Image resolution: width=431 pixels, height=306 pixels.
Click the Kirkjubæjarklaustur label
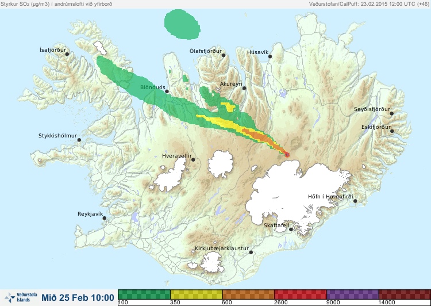pos(222,248)
